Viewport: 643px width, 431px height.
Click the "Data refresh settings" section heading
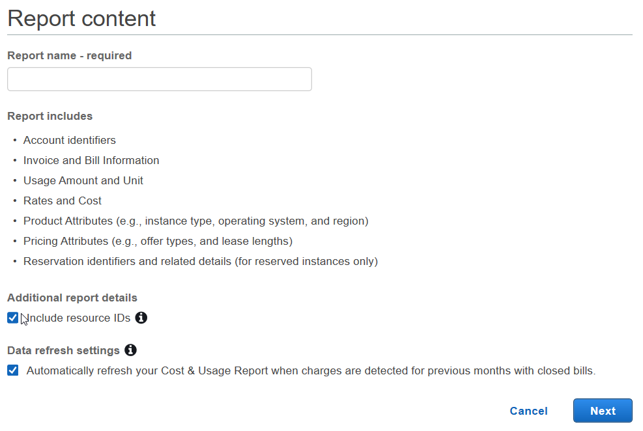(63, 350)
